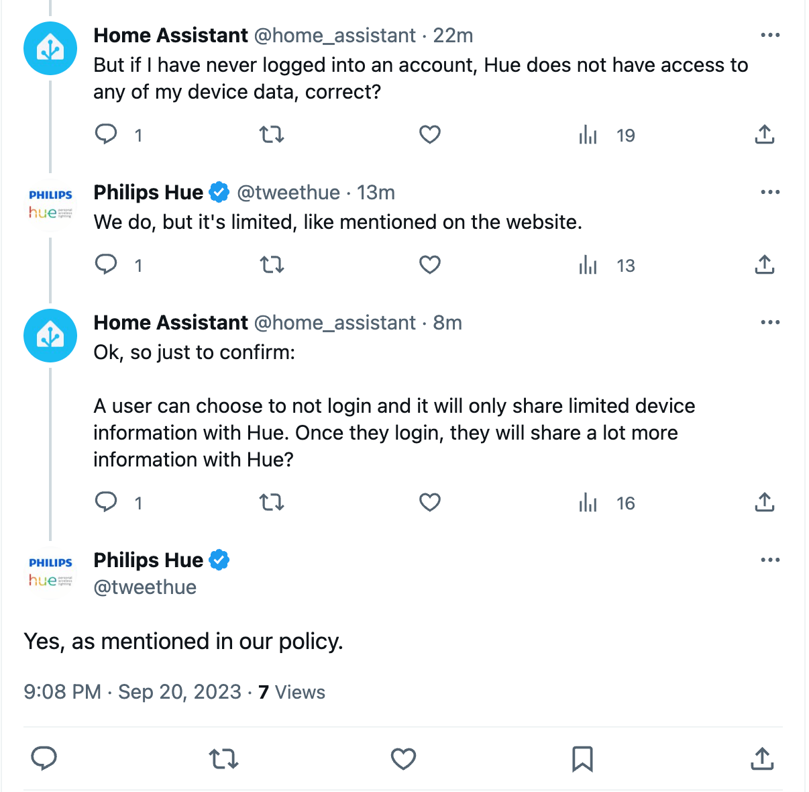
Task: Open more options on 13m Hue tweet
Action: (x=770, y=192)
